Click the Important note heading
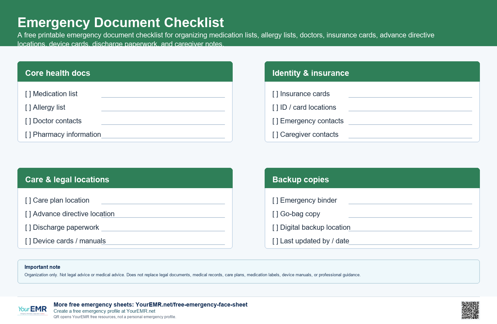Viewport: 497px width, 324px height. (42, 267)
